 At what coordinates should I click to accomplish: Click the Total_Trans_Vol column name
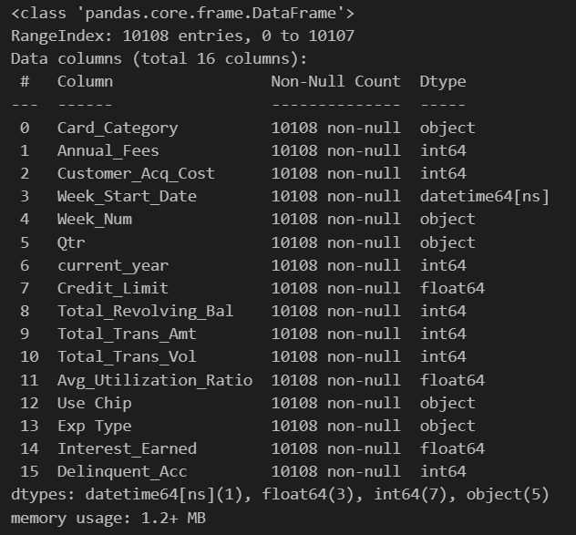coord(127,356)
